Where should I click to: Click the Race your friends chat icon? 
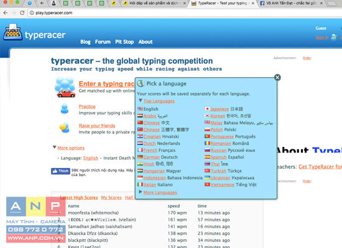[x=65, y=128]
